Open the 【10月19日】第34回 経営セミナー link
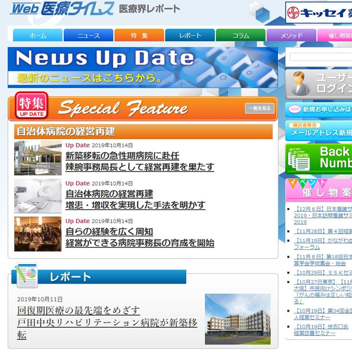 (x=323, y=314)
